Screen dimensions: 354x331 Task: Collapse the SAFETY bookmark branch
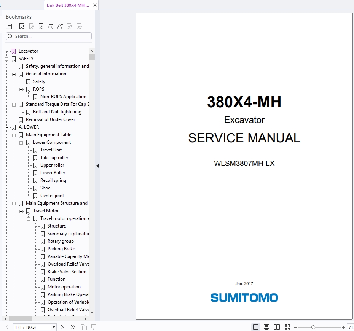(x=6, y=59)
